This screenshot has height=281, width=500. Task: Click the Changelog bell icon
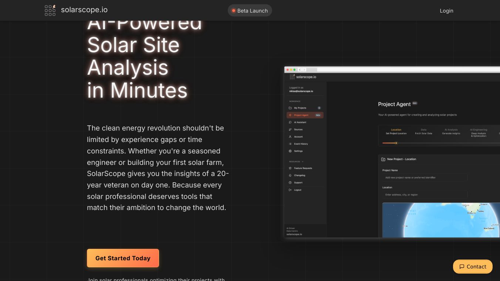[290, 175]
